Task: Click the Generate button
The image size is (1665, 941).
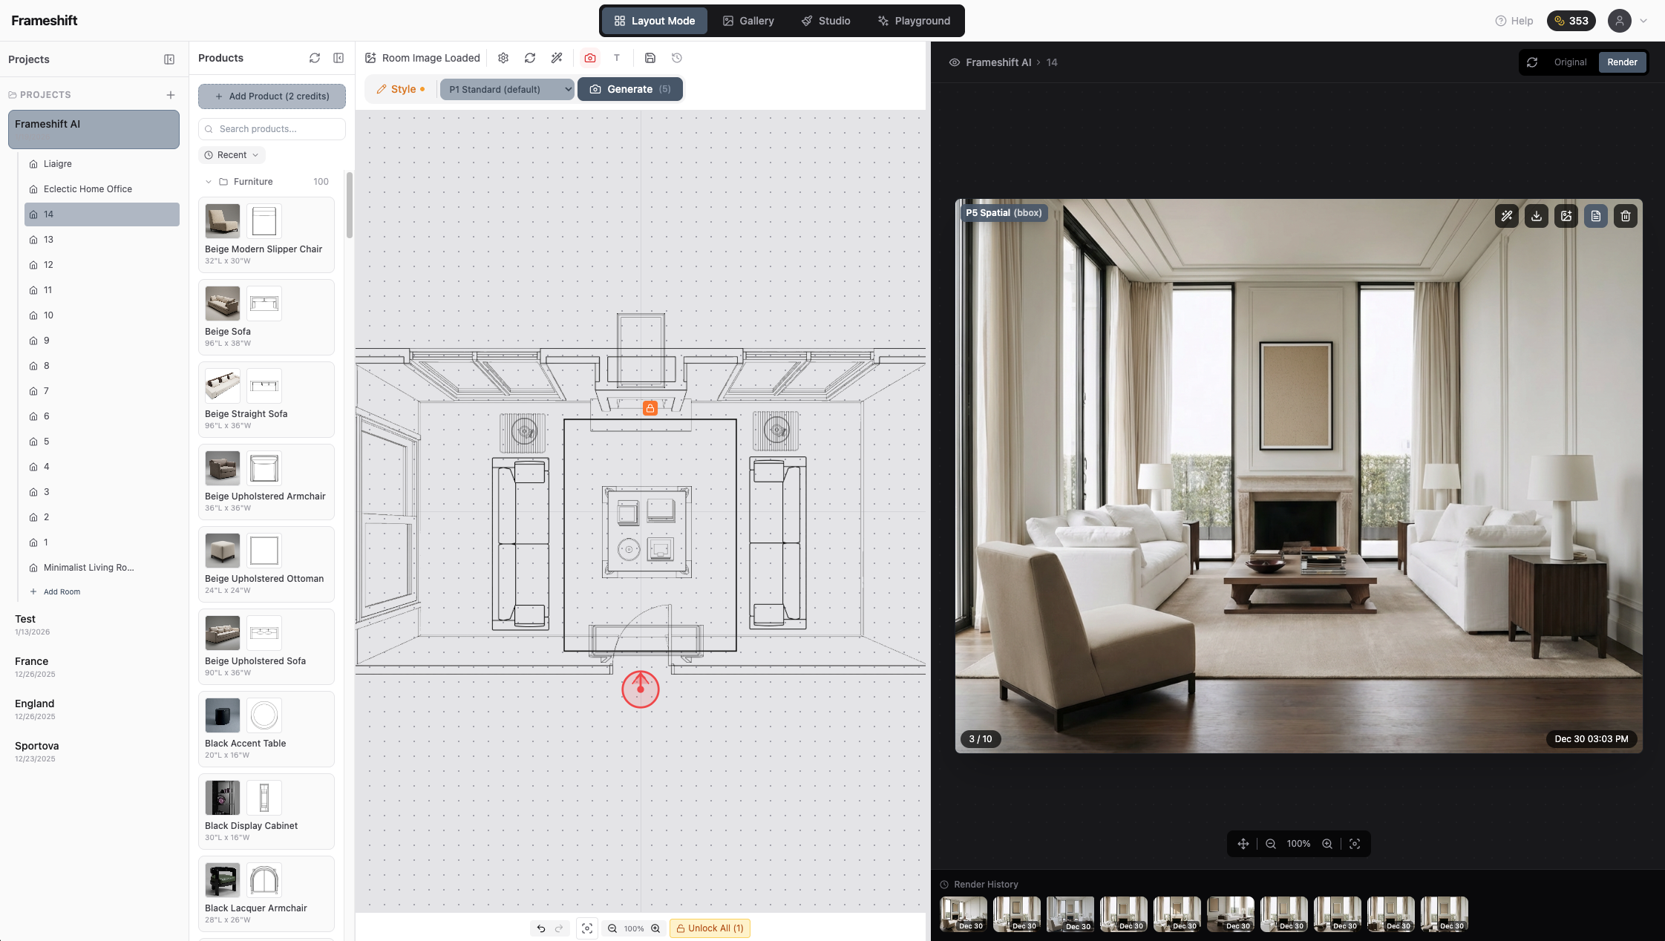Action: tap(629, 88)
